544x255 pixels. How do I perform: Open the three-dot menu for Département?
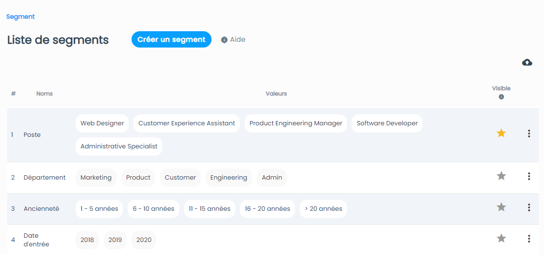click(x=529, y=176)
